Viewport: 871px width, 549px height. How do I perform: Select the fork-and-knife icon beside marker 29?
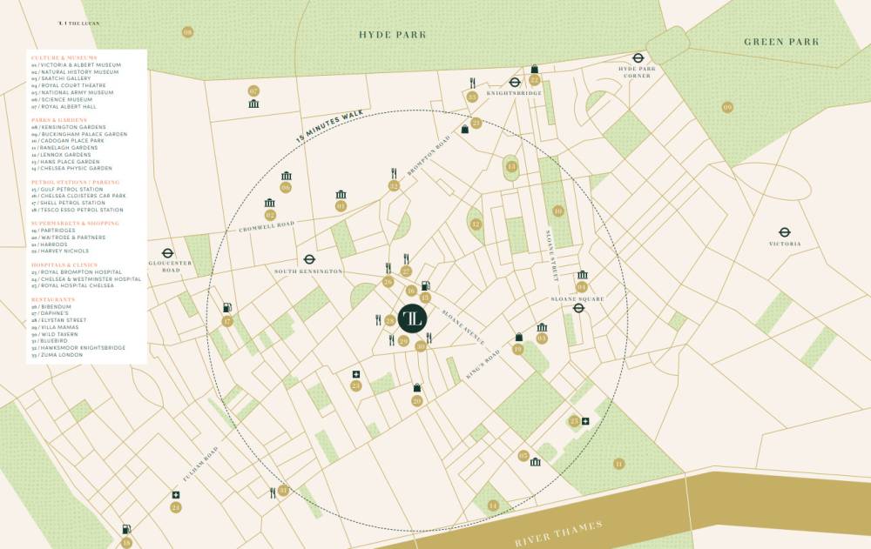tap(392, 340)
